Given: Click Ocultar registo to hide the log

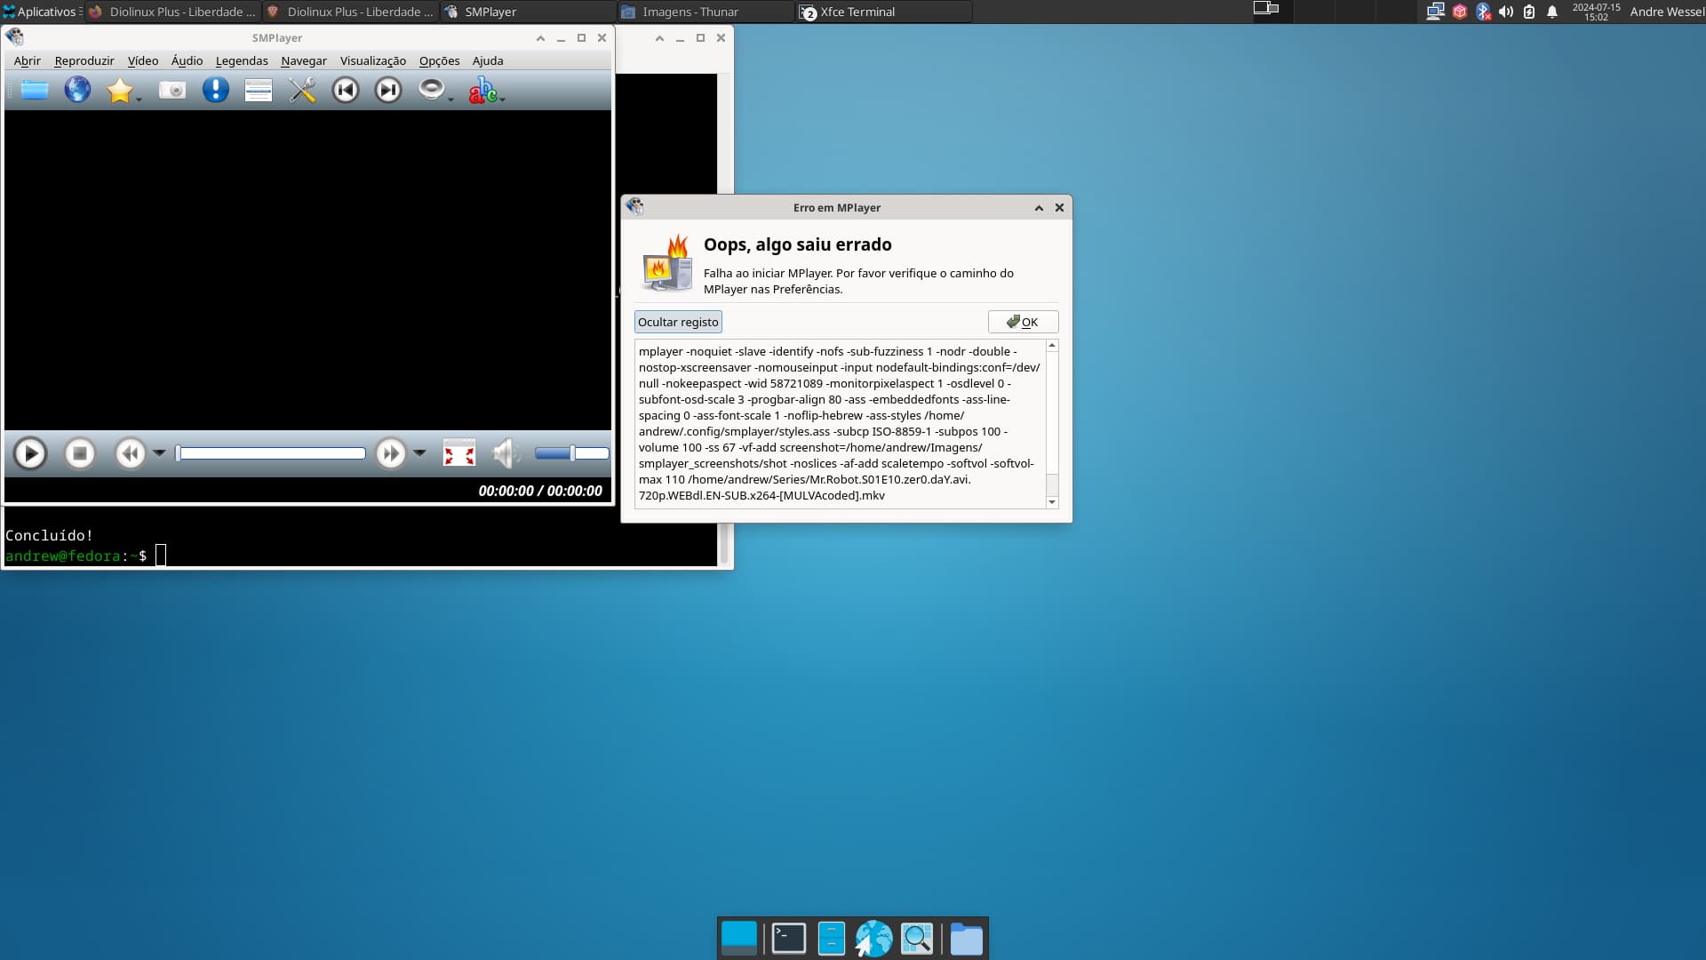Looking at the screenshot, I should pos(678,322).
